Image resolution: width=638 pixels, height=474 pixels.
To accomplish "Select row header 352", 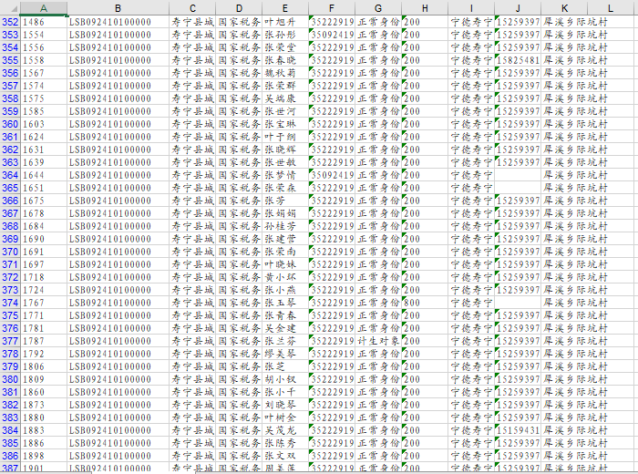I will tap(10, 22).
